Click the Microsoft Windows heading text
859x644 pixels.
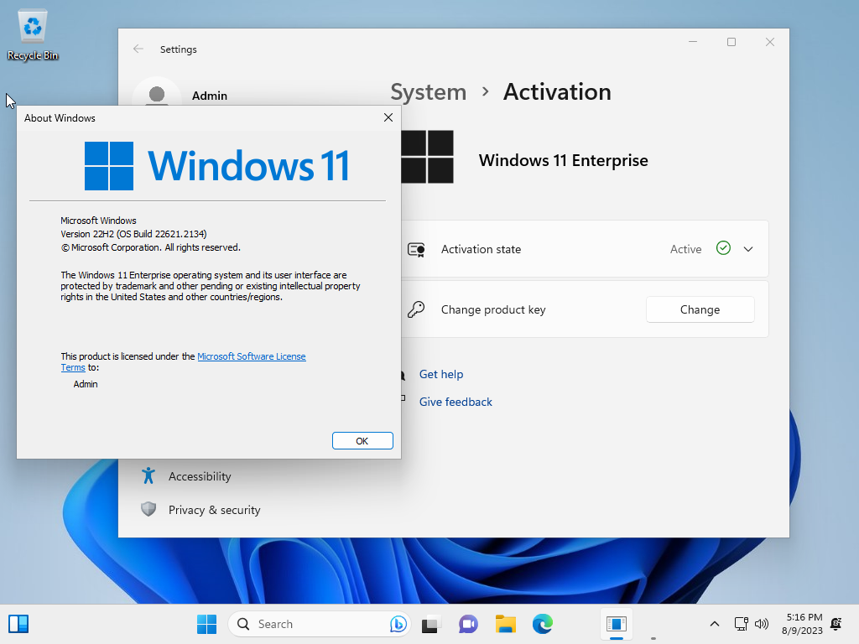coord(98,221)
